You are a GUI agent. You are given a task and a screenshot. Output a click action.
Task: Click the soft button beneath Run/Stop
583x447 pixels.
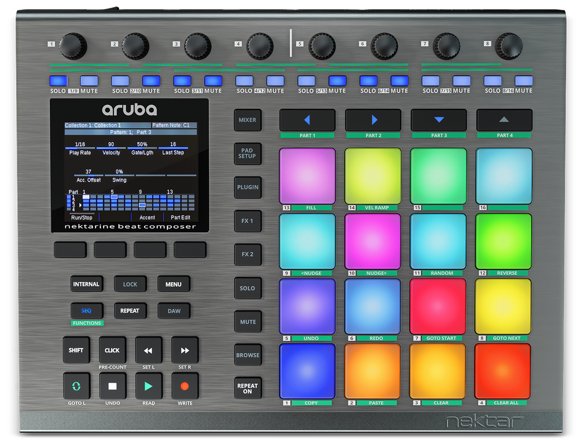(70, 249)
